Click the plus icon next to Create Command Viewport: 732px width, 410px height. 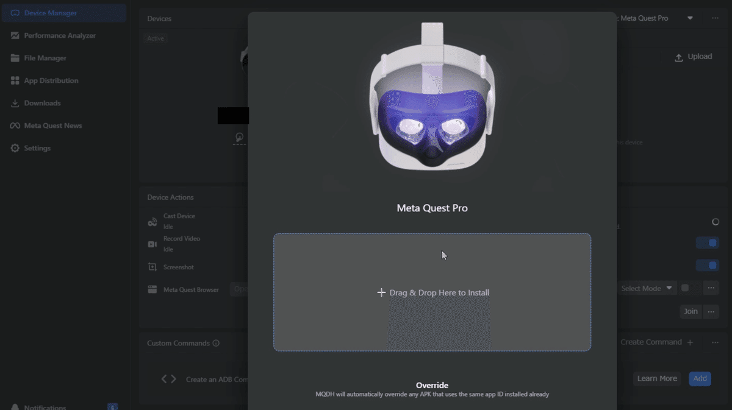pos(690,342)
